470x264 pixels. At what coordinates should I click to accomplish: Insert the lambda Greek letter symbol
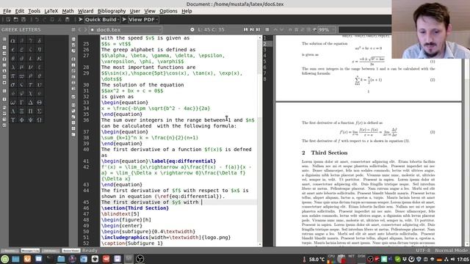[13, 67]
